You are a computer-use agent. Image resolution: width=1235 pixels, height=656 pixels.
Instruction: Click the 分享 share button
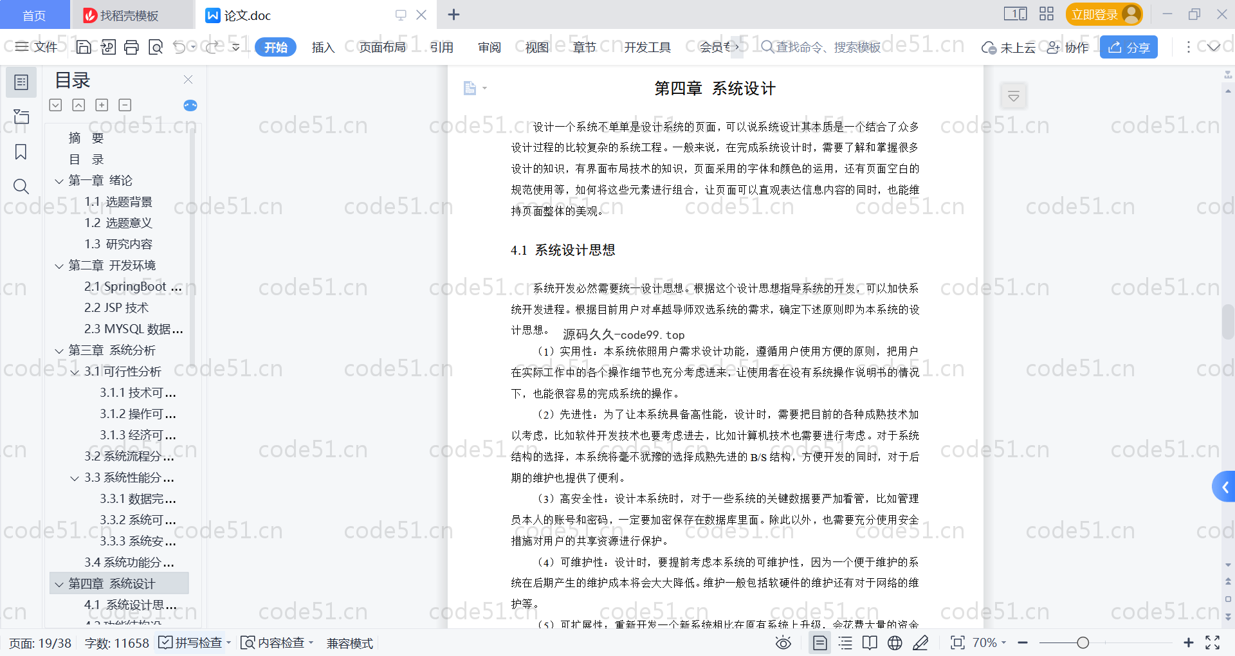(x=1128, y=47)
